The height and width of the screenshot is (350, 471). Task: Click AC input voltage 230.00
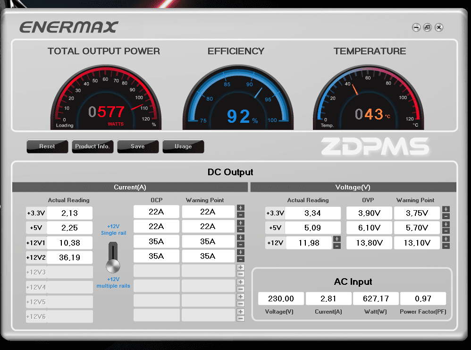click(x=281, y=299)
